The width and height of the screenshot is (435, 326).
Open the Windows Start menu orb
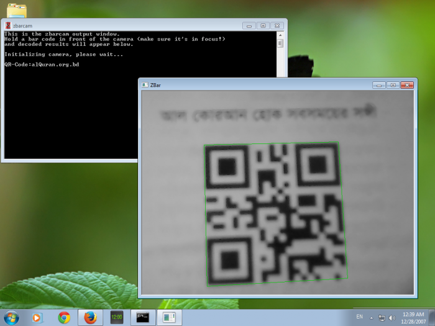[x=11, y=317]
